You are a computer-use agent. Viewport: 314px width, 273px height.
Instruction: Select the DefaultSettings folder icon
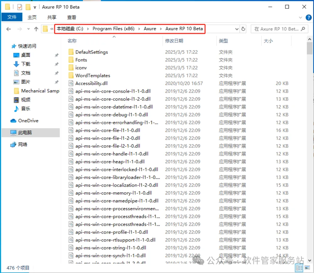pyautogui.click(x=71, y=52)
